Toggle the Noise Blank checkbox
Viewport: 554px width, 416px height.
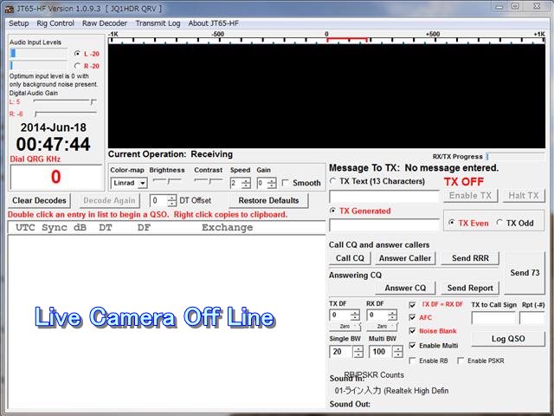click(412, 331)
